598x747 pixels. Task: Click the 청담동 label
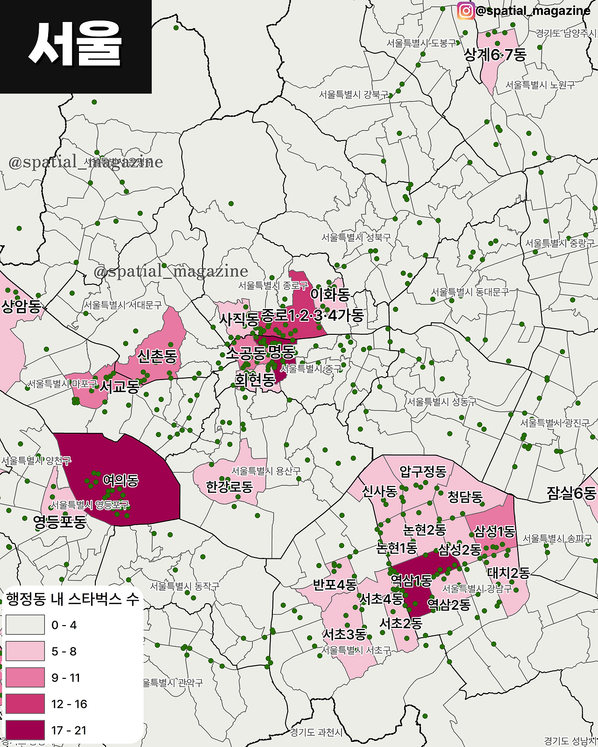point(465,497)
